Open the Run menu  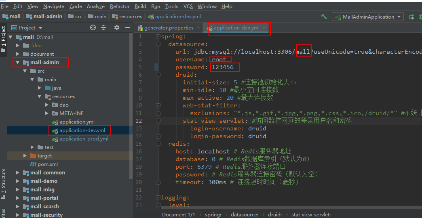coord(156,6)
